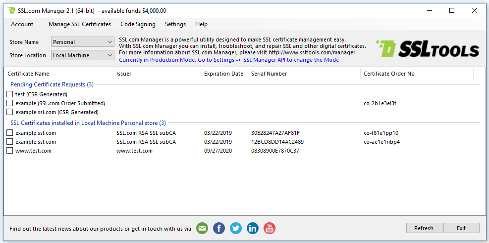Select 03/22/2019 date of serial 30E28247A27AF81F
The width and height of the screenshot is (489, 243).
click(218, 133)
